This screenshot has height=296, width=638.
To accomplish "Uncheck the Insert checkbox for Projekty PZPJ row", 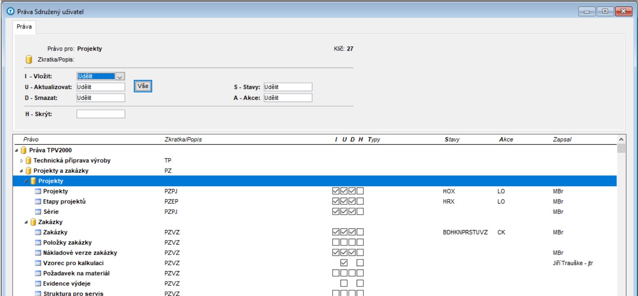I will point(336,191).
